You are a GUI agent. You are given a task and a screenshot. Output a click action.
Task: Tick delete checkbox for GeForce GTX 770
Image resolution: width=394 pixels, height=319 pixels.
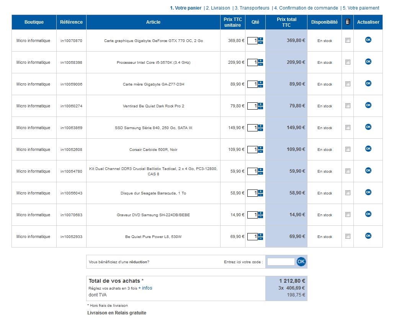coord(348,40)
